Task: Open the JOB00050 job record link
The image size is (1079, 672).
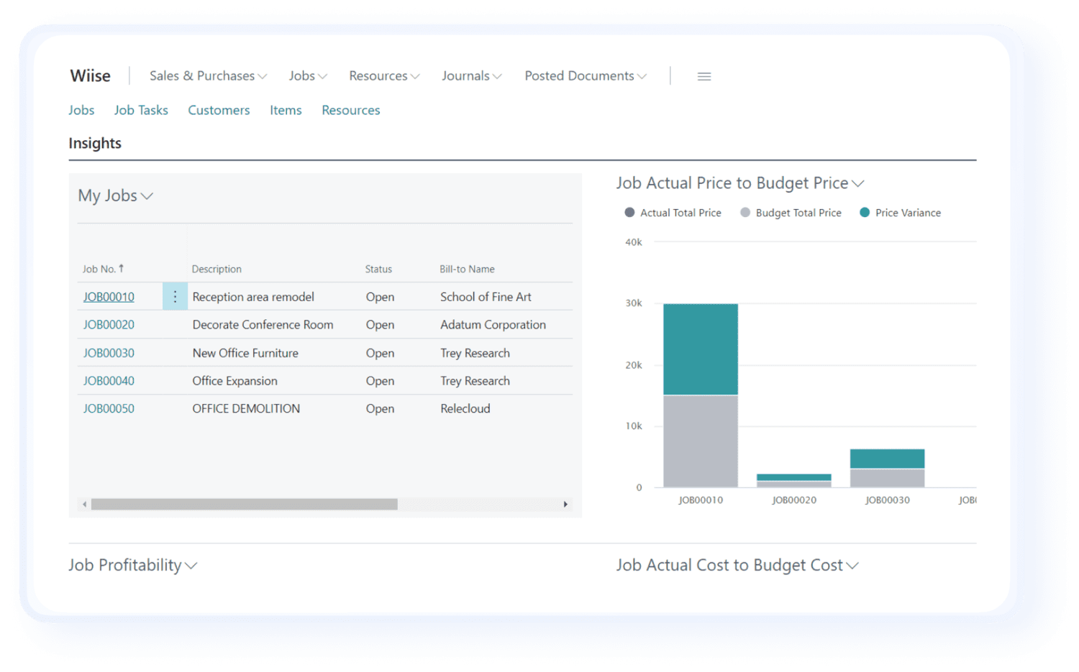Action: (108, 408)
